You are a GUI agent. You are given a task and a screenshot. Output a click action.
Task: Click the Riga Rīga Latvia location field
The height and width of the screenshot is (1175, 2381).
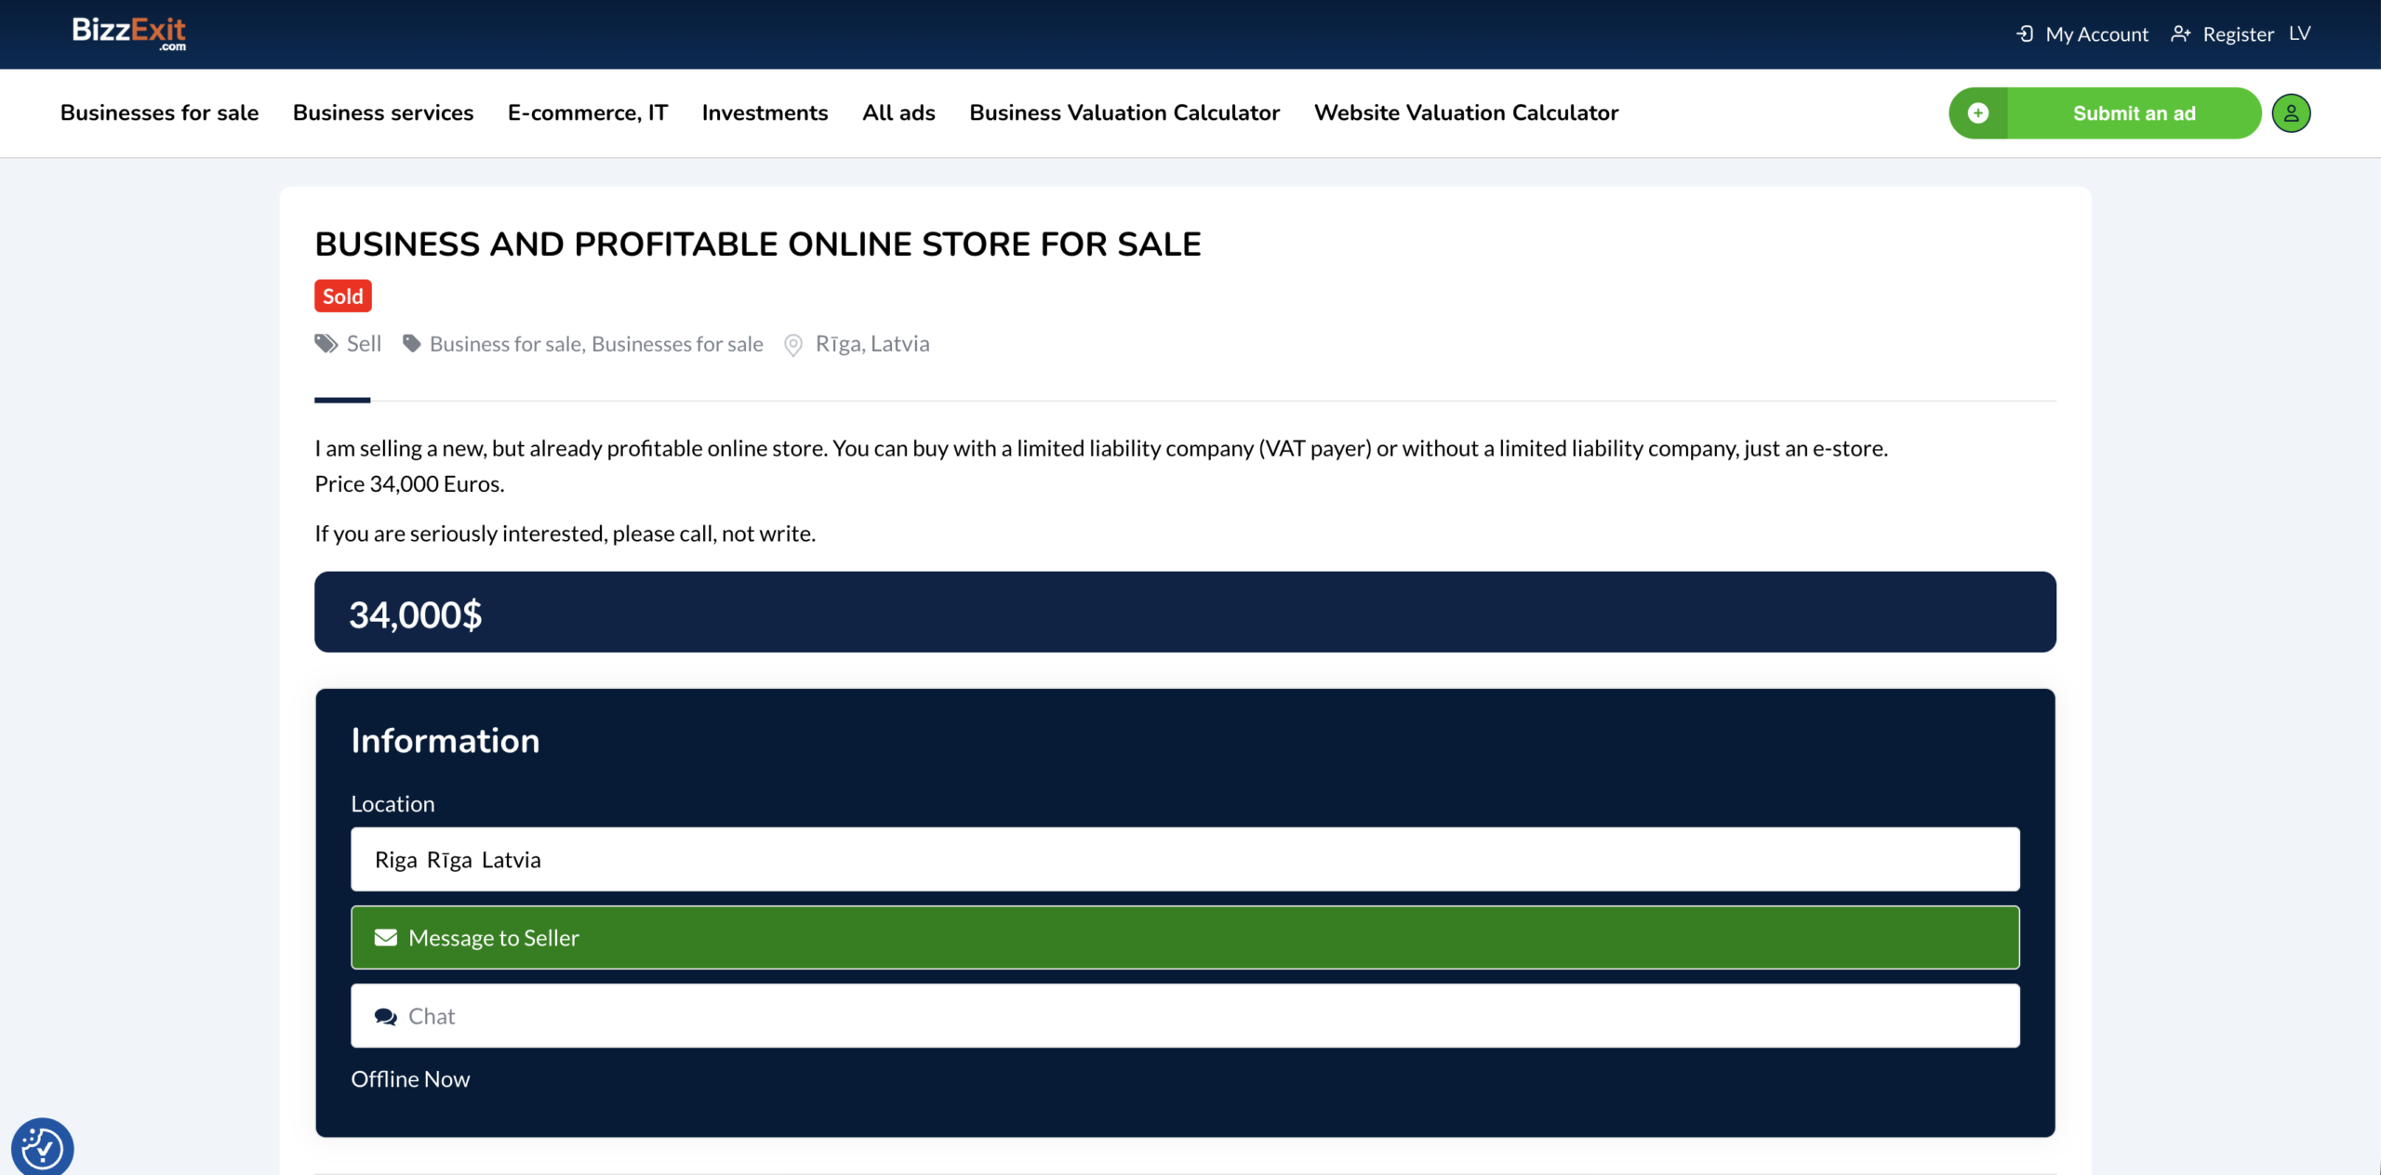(1185, 860)
